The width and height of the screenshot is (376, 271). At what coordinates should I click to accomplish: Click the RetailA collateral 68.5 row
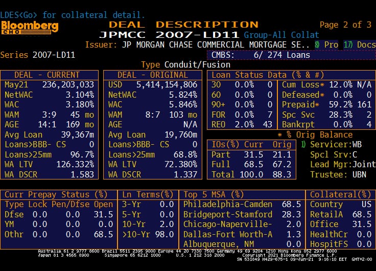point(341,215)
